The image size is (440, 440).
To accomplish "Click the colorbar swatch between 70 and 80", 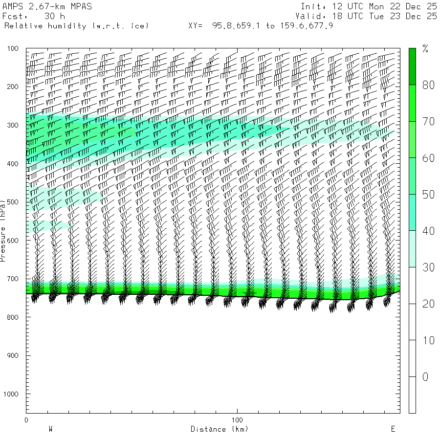I will click(x=412, y=103).
